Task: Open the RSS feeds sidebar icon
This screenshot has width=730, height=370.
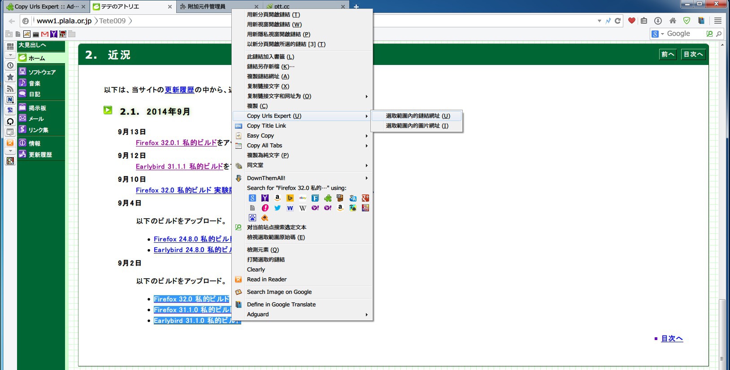Action: click(x=10, y=89)
